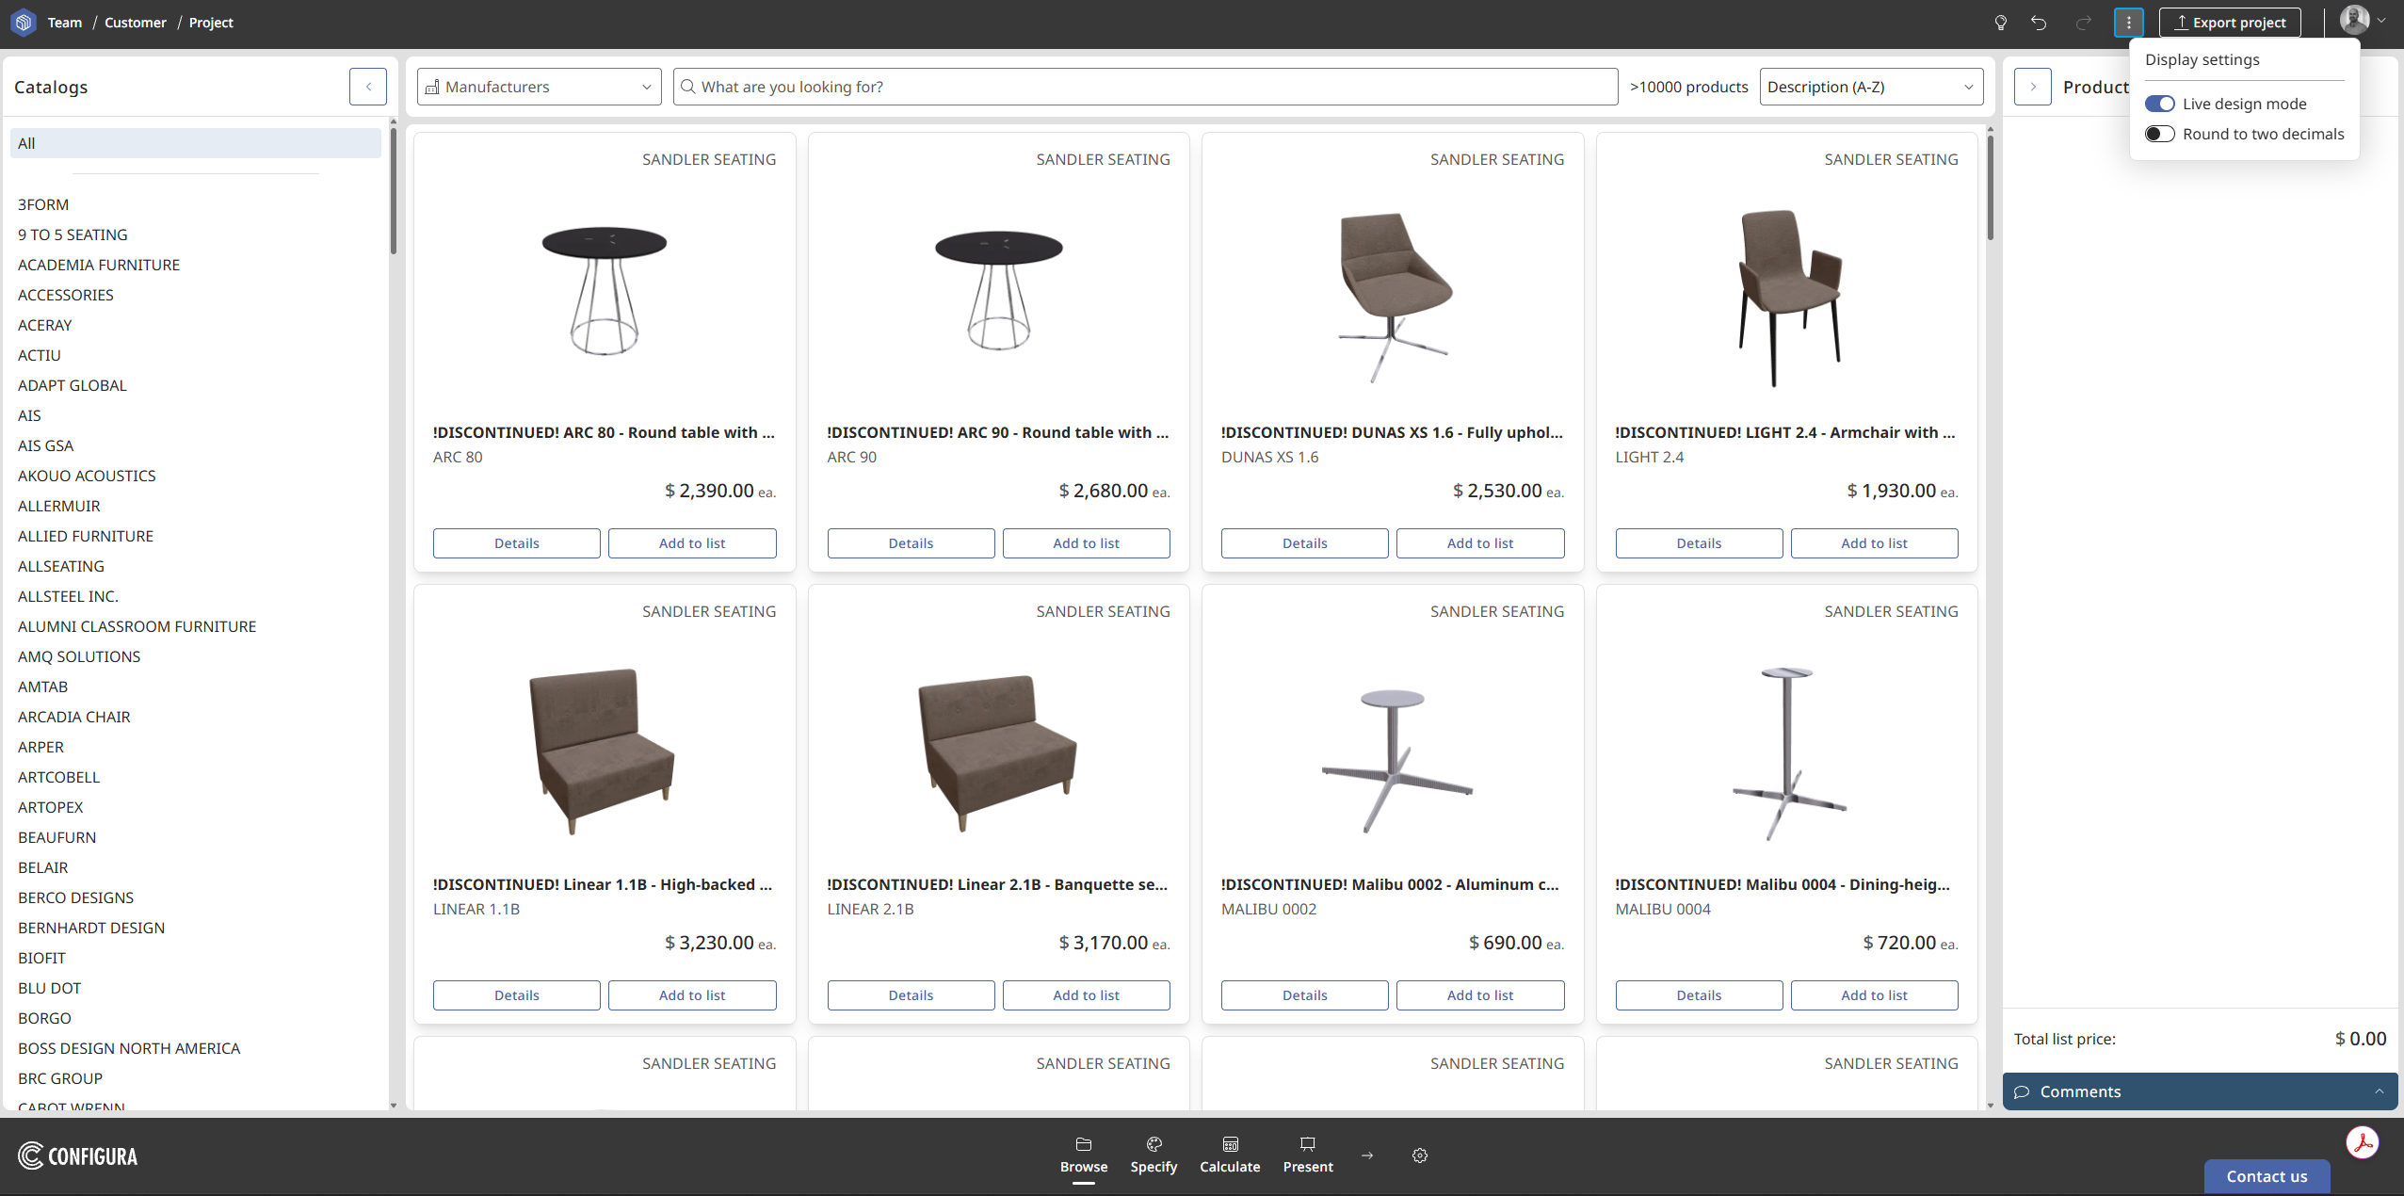Click the settings gear in bottom bar
The image size is (2404, 1196).
(1420, 1156)
